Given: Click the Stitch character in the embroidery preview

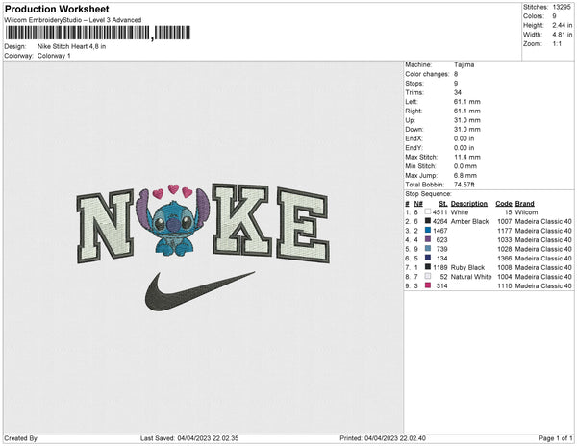Looking at the screenshot, I should [173, 226].
